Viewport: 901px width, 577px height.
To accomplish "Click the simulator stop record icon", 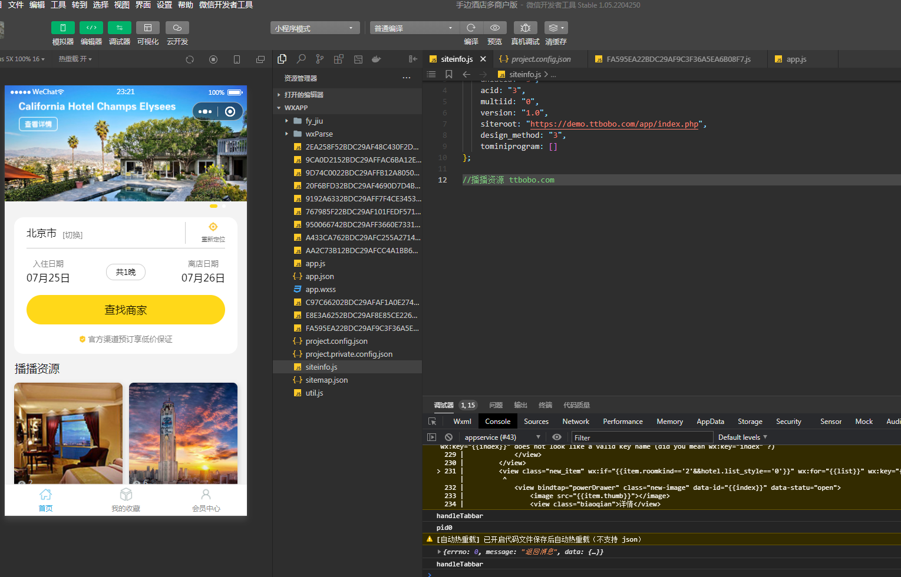I will pyautogui.click(x=213, y=59).
